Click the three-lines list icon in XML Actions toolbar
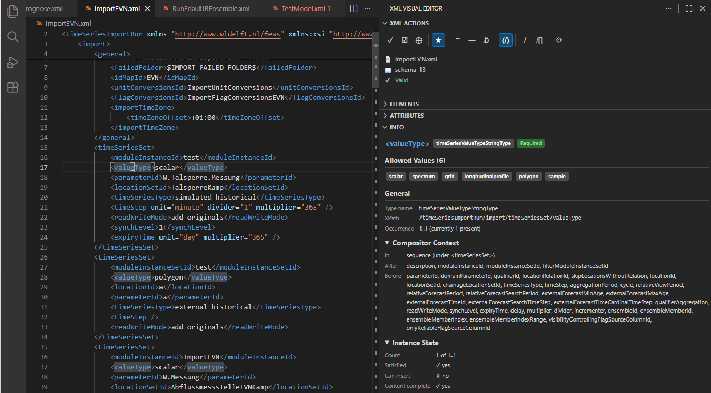Viewport: 711px width, 393px height. pyautogui.click(x=458, y=40)
